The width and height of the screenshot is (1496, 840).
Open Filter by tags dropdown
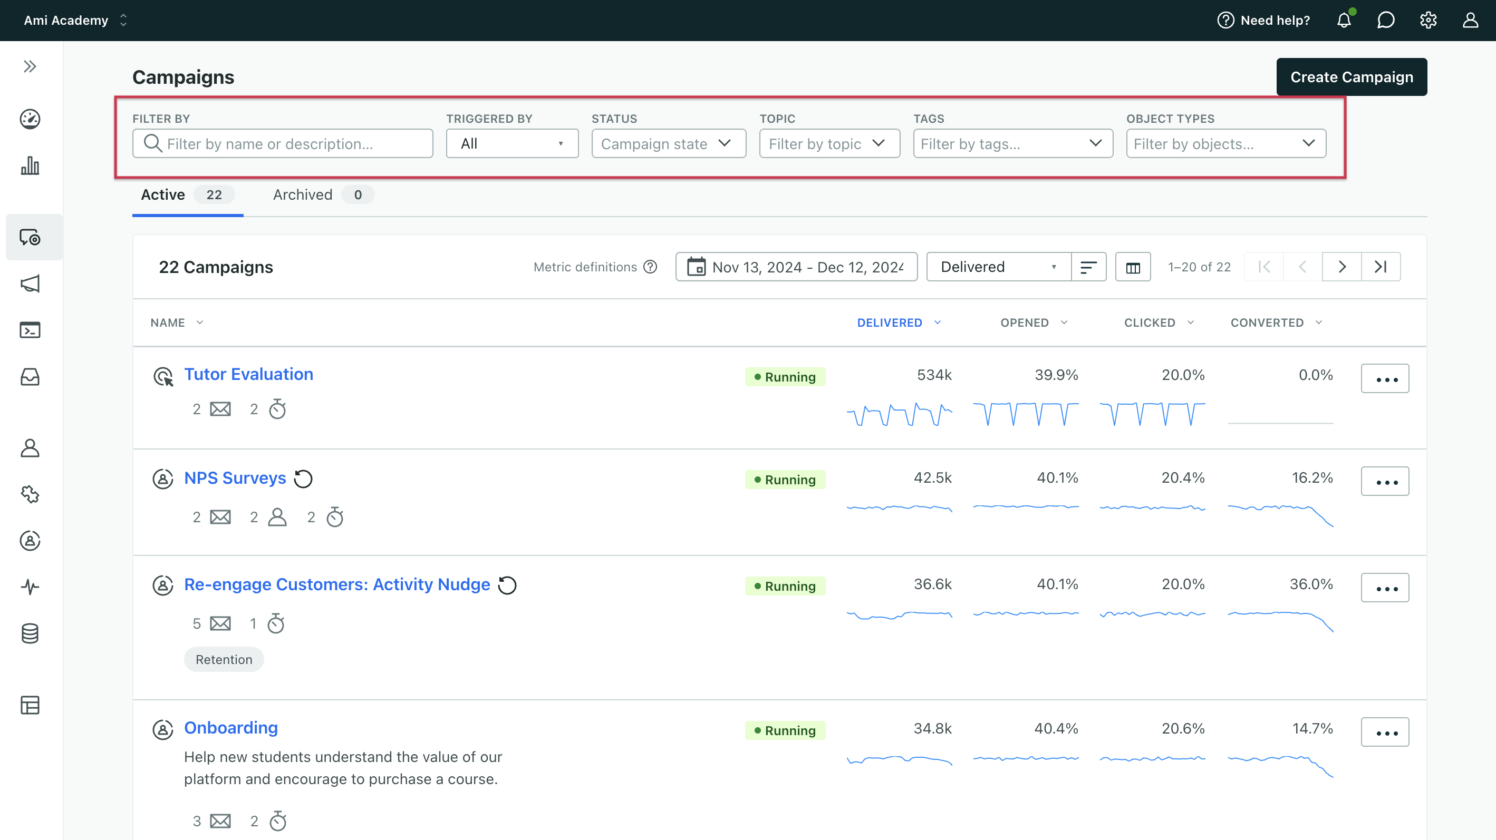coord(1013,143)
